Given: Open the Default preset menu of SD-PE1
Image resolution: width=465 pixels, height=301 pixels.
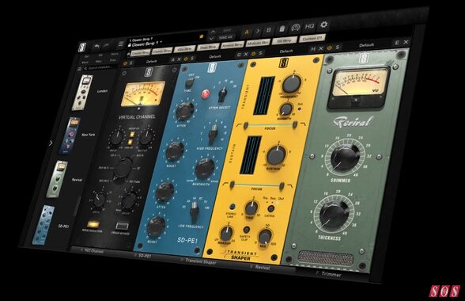Looking at the screenshot, I should 215,56.
